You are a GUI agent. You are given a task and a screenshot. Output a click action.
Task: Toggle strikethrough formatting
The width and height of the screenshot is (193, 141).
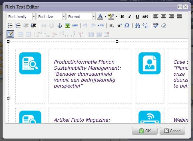pyautogui.click(x=145, y=16)
